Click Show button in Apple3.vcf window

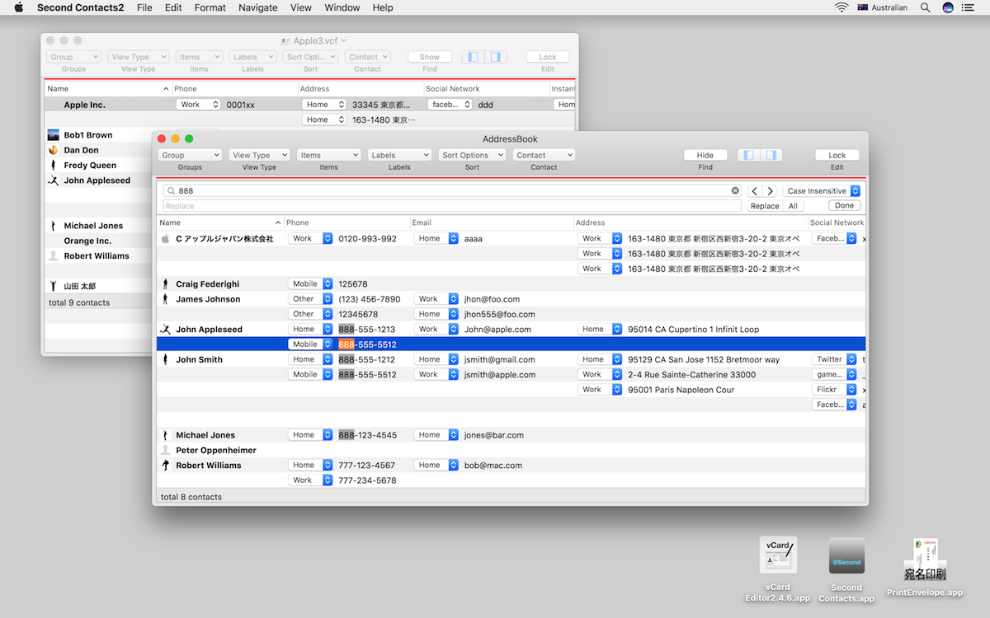pos(430,57)
